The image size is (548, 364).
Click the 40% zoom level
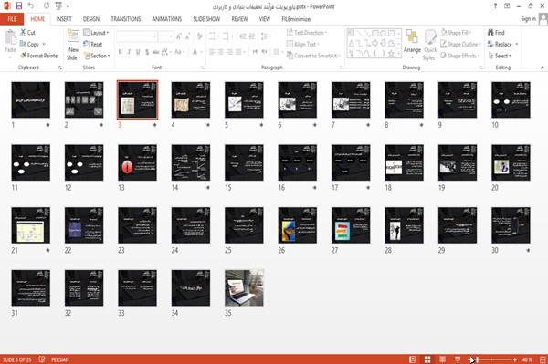tap(527, 359)
